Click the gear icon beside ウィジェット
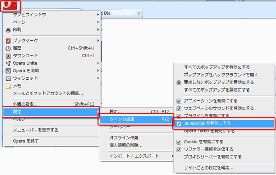This screenshot has width=276, height=175. click(8, 78)
